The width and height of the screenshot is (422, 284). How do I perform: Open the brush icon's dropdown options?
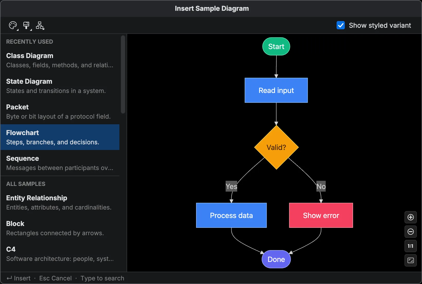(x=31, y=30)
